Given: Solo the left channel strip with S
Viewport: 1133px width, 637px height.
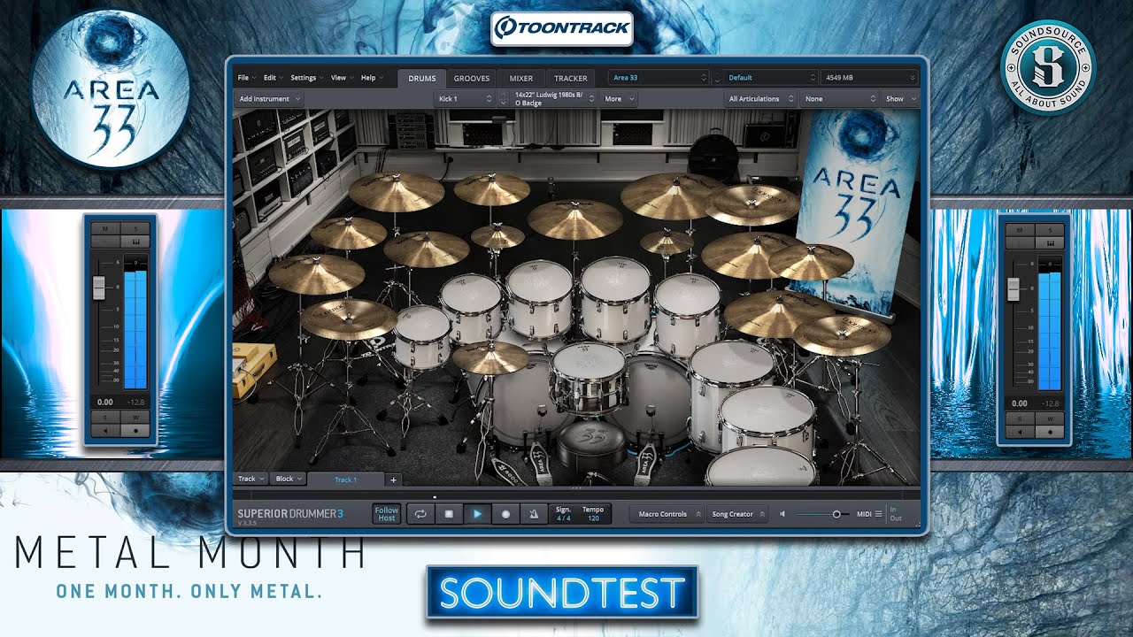Looking at the screenshot, I should click(135, 228).
